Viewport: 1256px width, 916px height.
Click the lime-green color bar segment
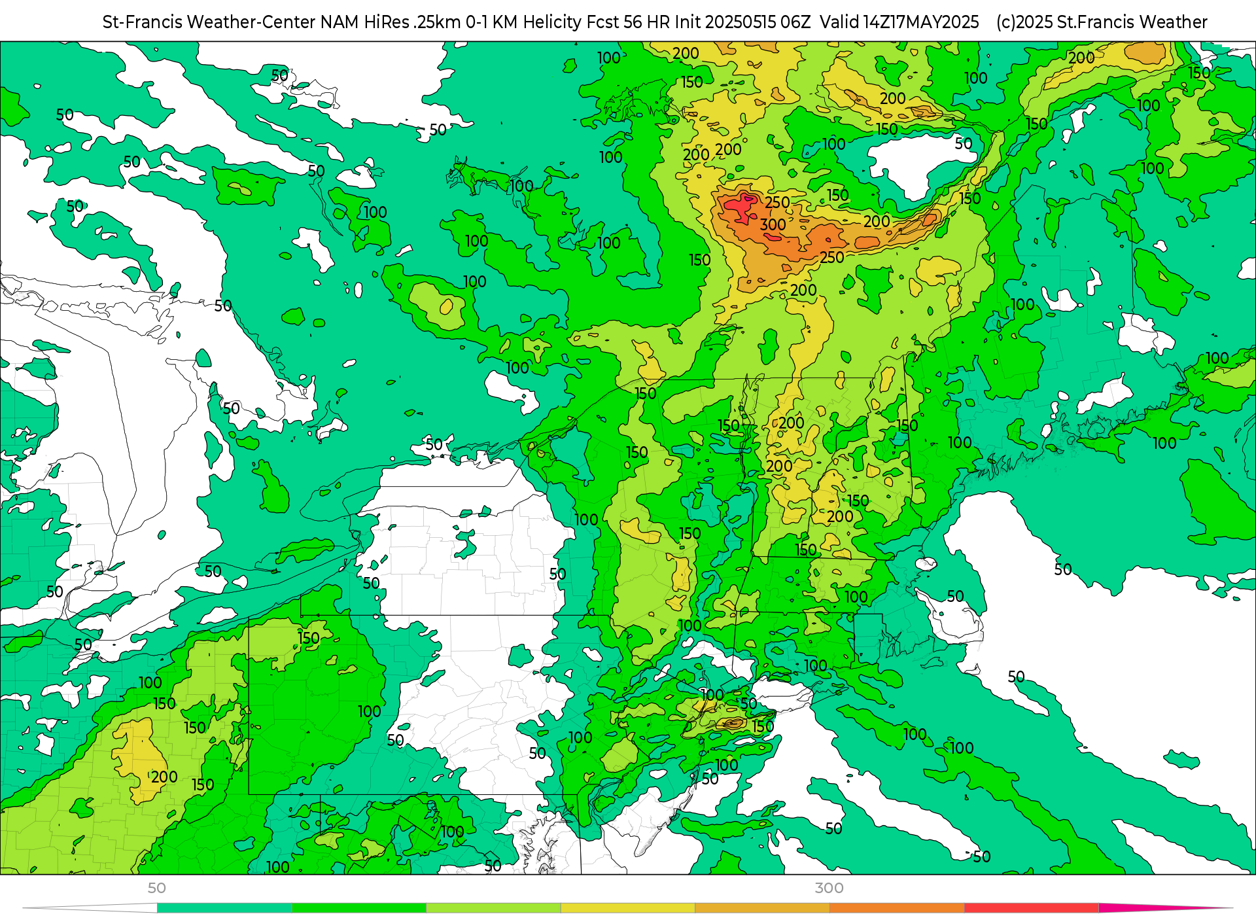coord(493,907)
